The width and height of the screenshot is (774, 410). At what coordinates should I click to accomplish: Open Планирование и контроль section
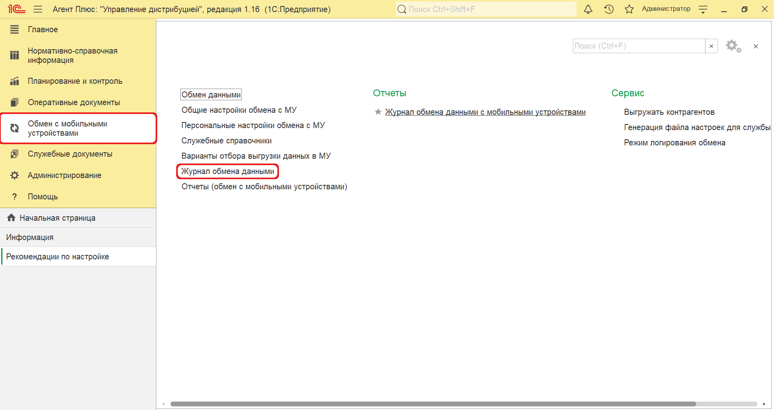[x=75, y=81]
